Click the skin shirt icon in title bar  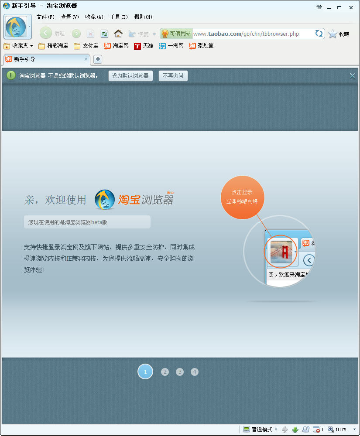click(x=319, y=7)
